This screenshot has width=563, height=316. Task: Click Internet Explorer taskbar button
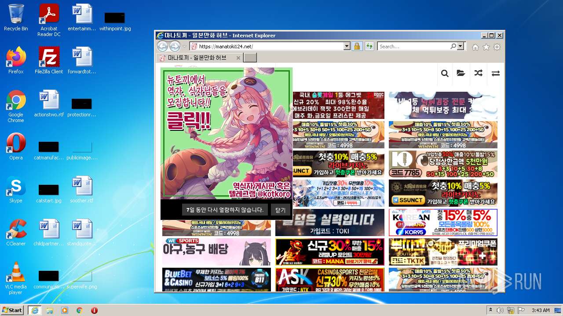[x=34, y=310]
